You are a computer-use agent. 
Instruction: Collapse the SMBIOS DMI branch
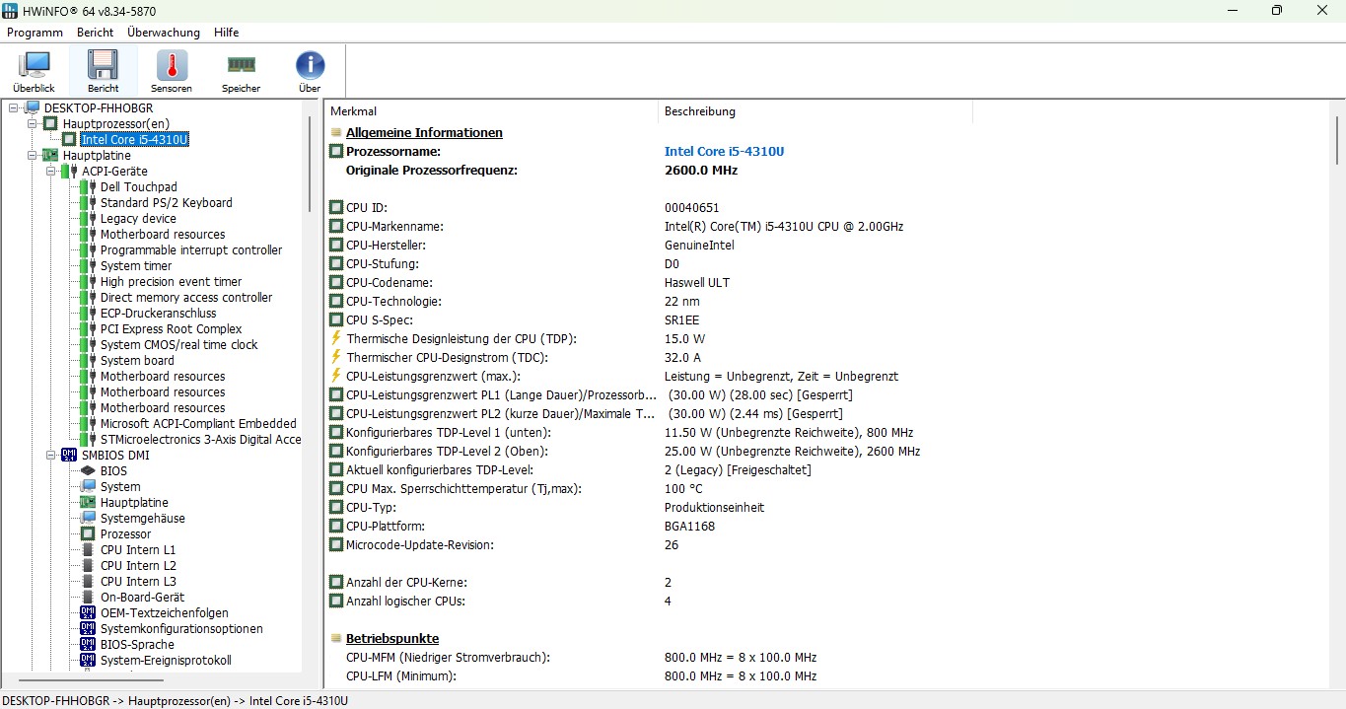click(50, 456)
